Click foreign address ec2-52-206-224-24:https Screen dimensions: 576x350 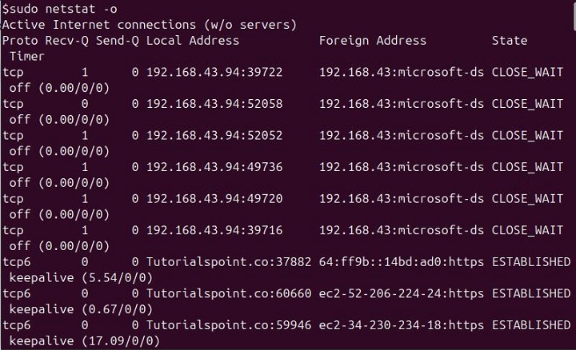coord(401,294)
